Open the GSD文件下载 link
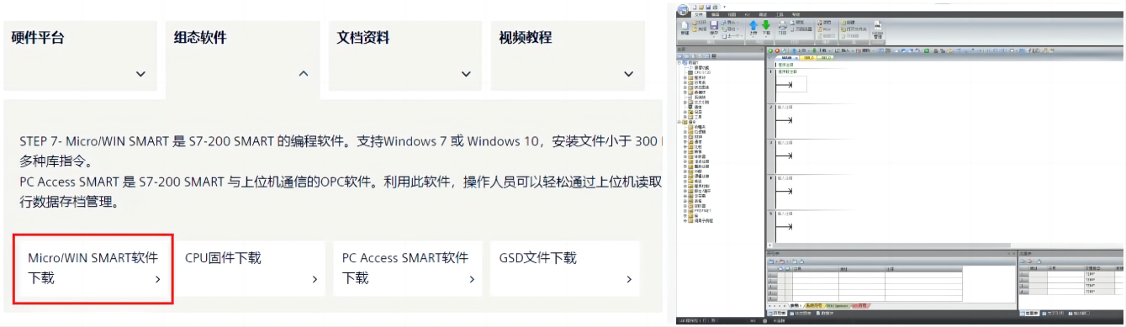The width and height of the screenshot is (1126, 327). [564, 268]
